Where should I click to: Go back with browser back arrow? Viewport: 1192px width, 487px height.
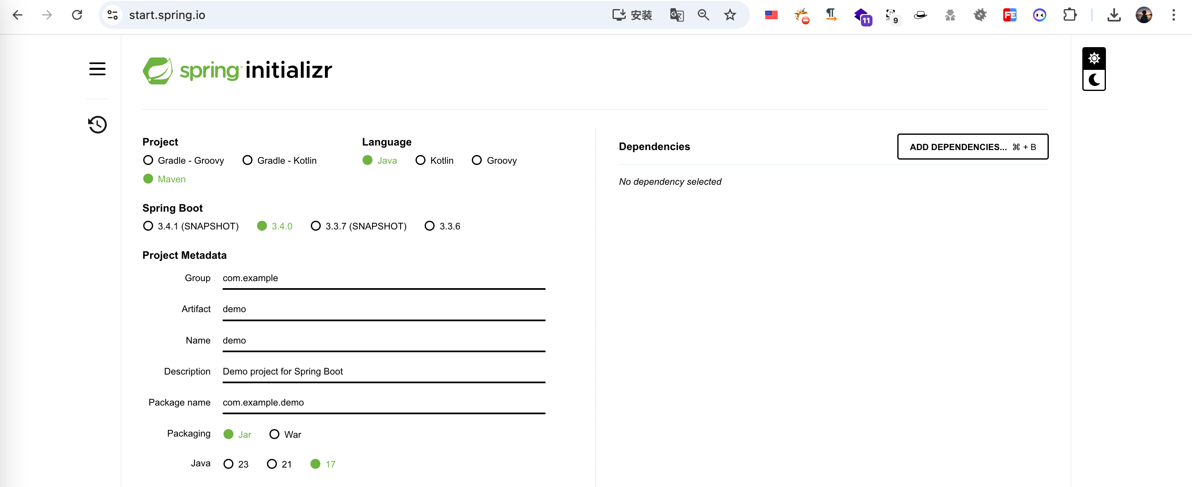(17, 15)
